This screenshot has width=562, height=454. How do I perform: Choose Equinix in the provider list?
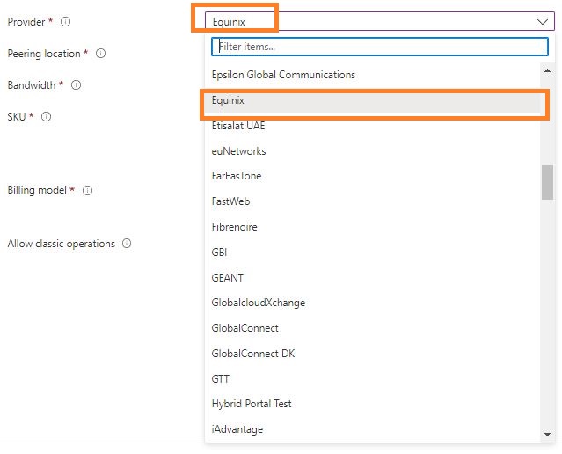tap(228, 101)
